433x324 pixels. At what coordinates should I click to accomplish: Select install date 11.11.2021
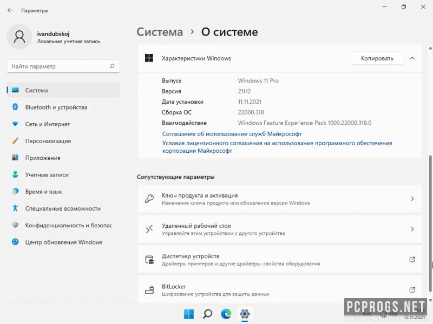250,102
